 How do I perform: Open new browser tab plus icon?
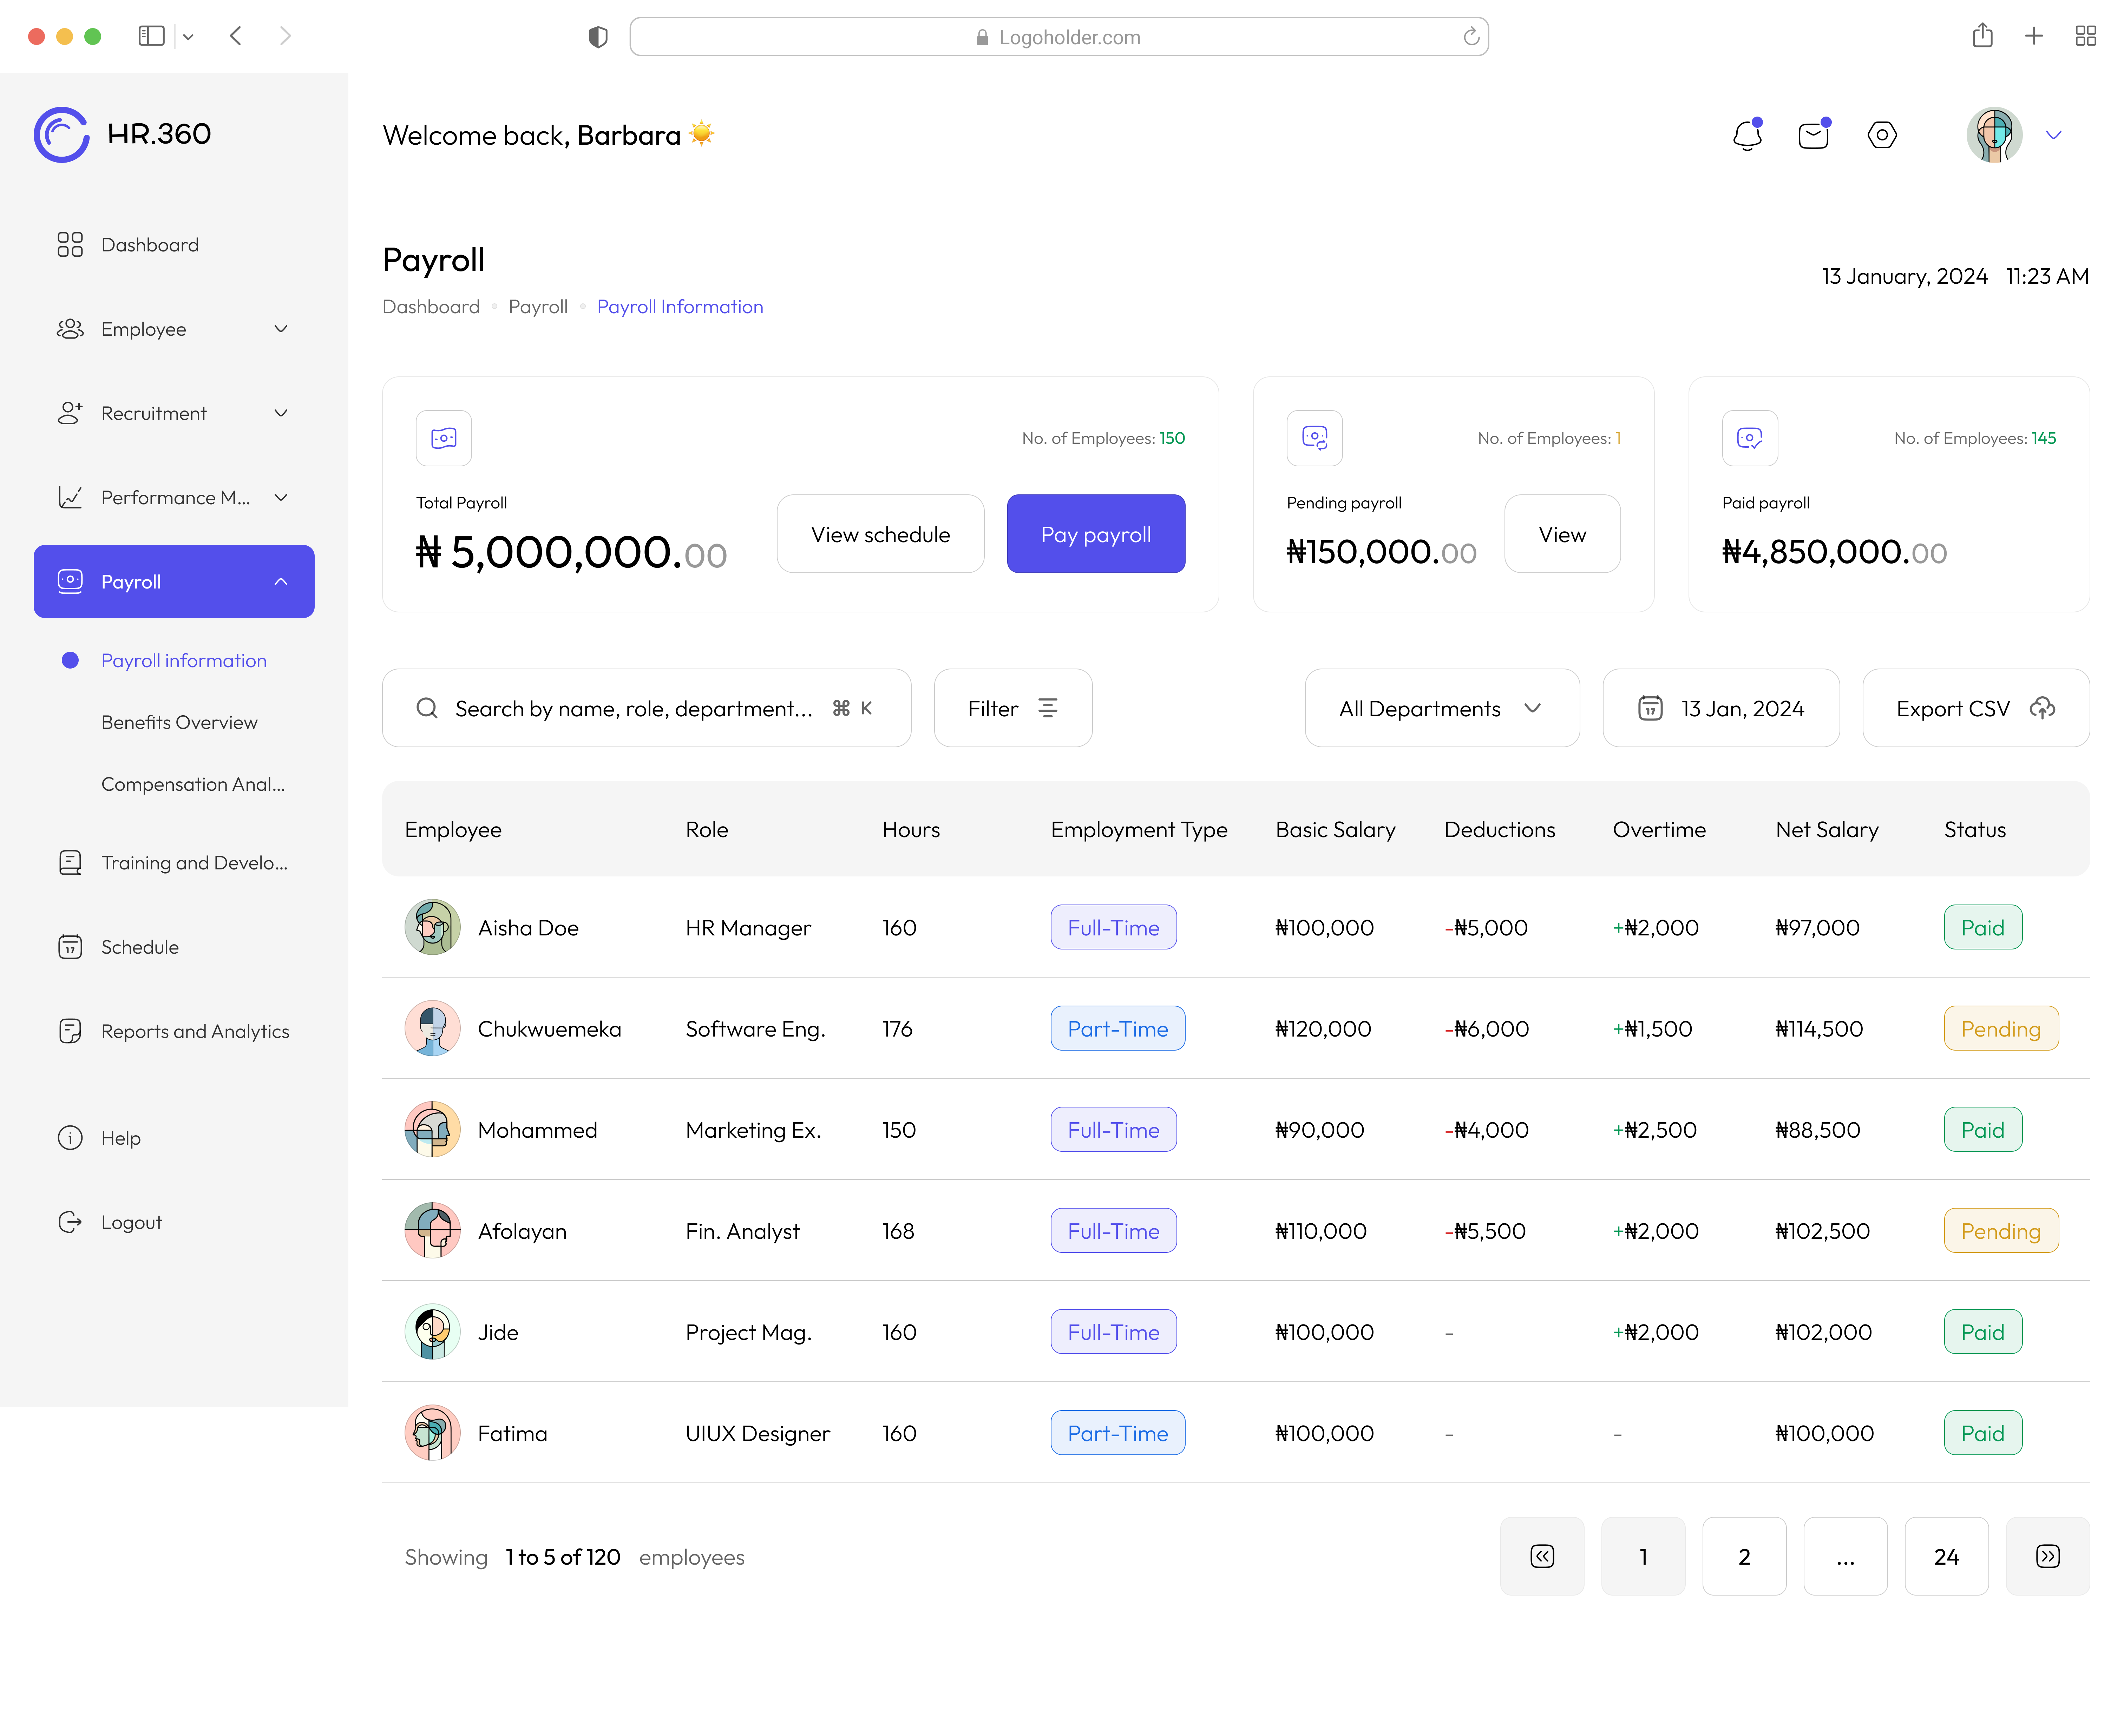(2034, 36)
